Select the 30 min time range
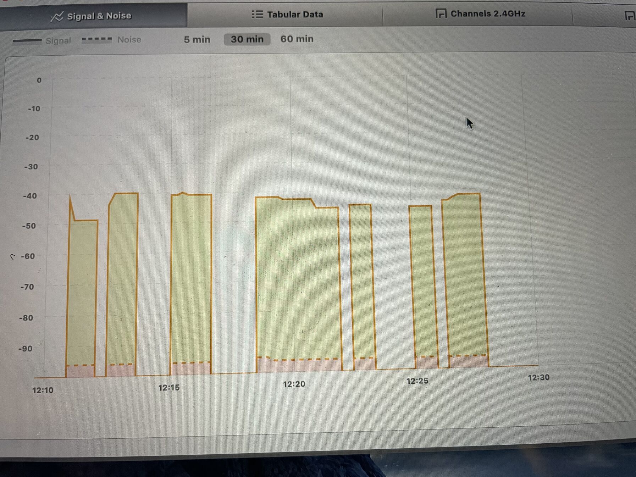This screenshot has width=636, height=477. pyautogui.click(x=247, y=39)
